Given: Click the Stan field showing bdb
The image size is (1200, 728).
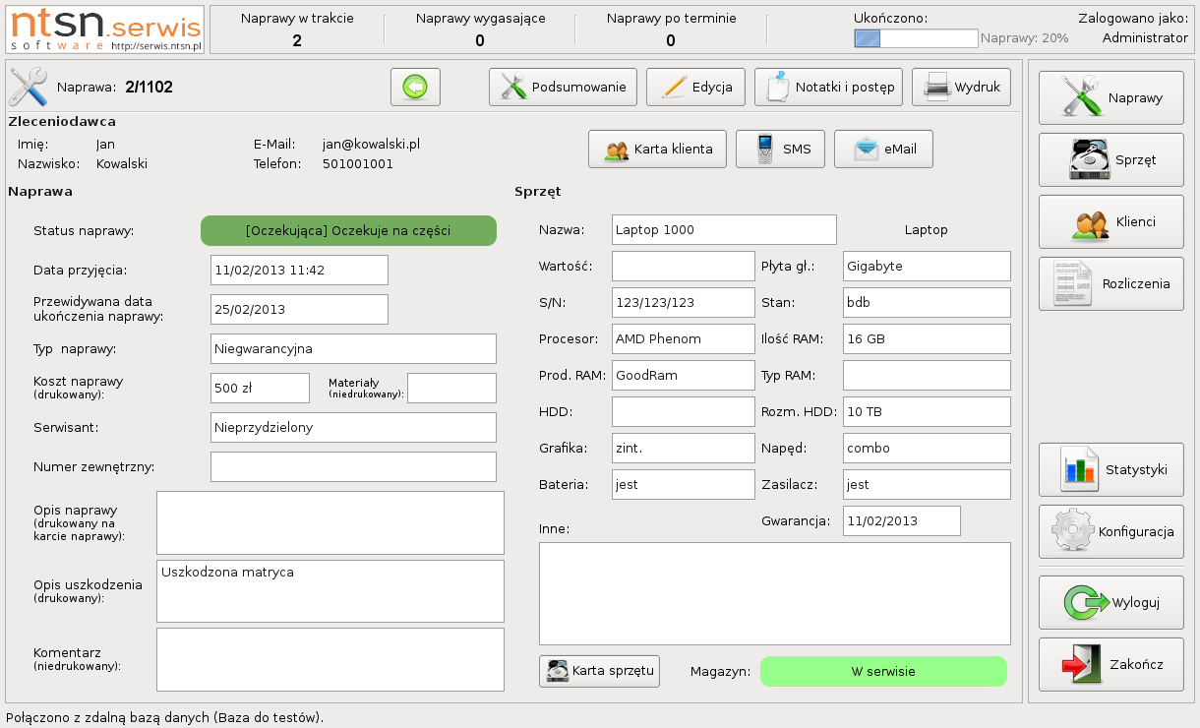Looking at the screenshot, I should 927,302.
